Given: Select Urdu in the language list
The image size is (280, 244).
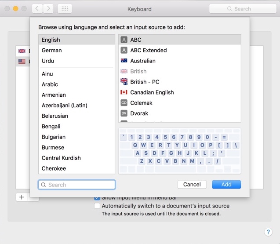Looking at the screenshot, I should point(48,61).
